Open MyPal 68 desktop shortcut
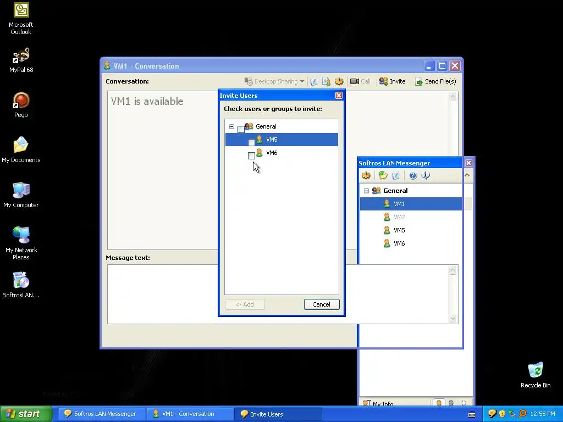Image resolution: width=563 pixels, height=422 pixels. [21, 60]
